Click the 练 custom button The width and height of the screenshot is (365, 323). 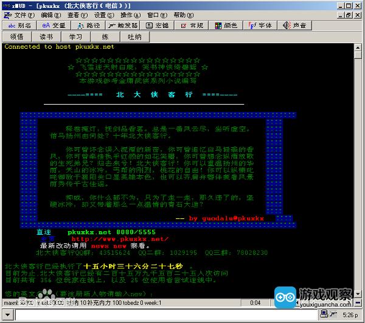tap(105, 36)
